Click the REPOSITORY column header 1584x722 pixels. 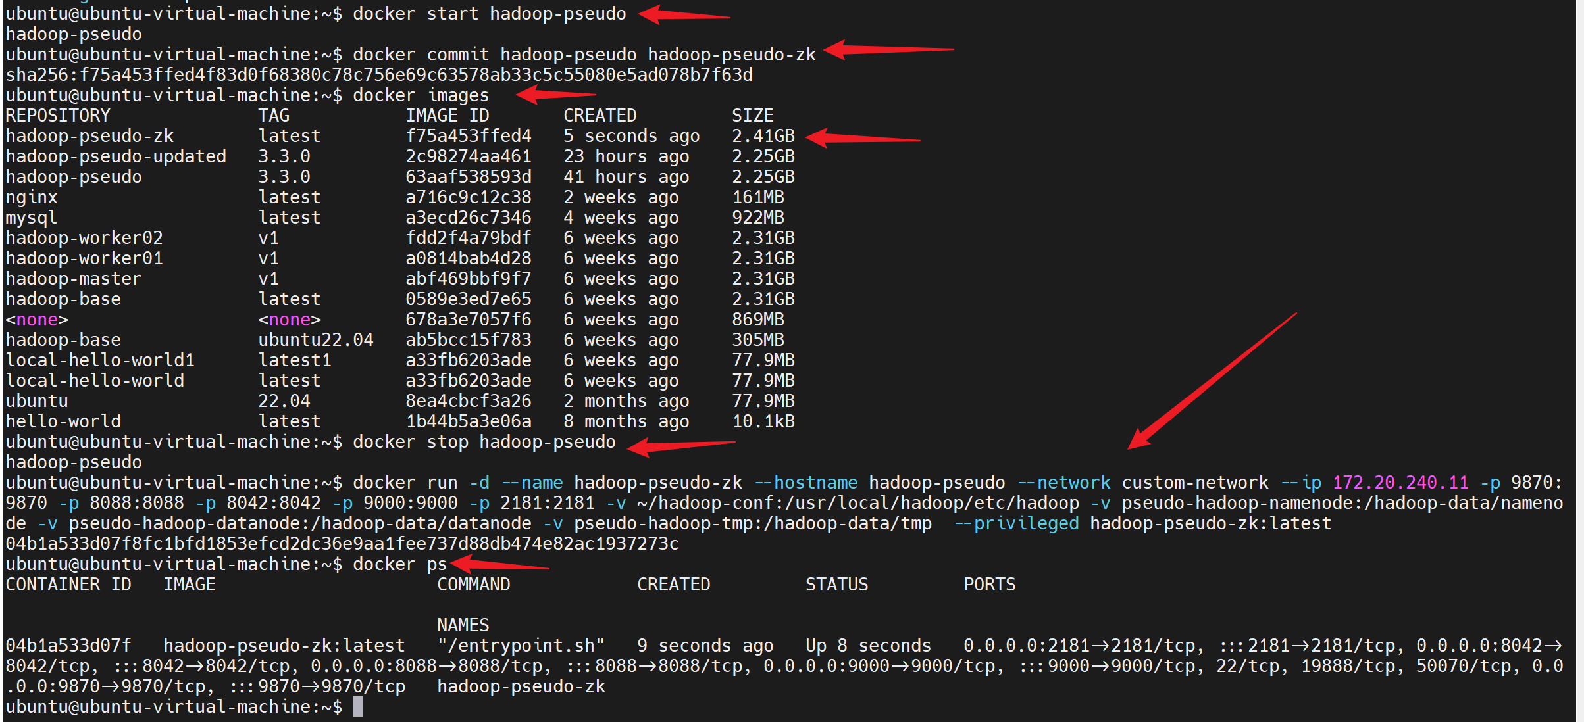(58, 116)
